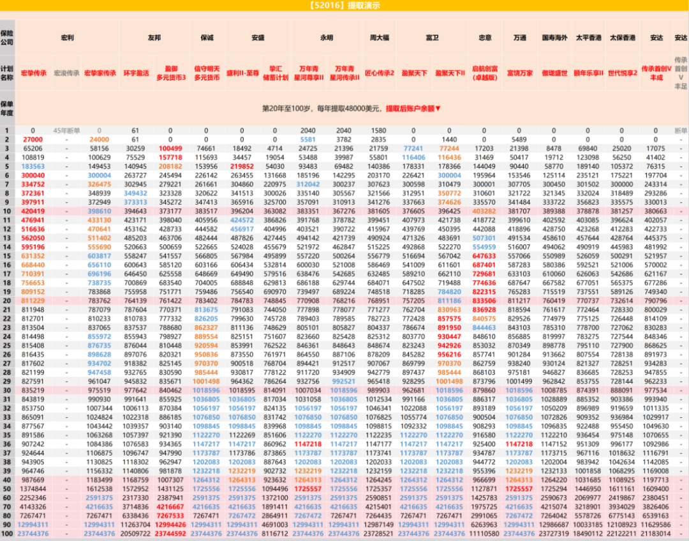Select the 国寿海外 company header

pos(554,38)
